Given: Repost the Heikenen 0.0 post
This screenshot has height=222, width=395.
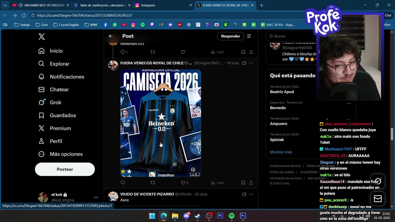Looking at the screenshot, I should [153, 52].
